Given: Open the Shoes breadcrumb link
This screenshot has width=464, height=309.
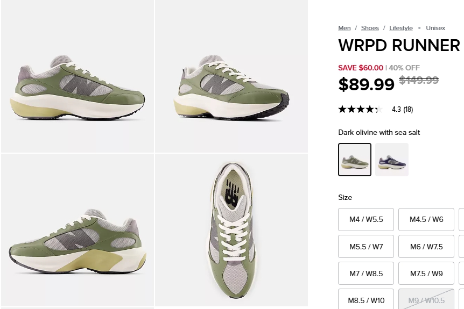Looking at the screenshot, I should (370, 28).
